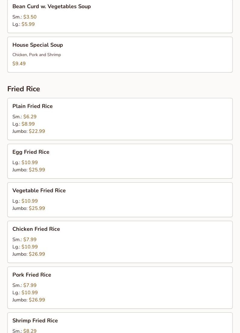Choose the small $8.29 Shrimp Fried Rice
This screenshot has width=240, height=333.
[x=30, y=331]
